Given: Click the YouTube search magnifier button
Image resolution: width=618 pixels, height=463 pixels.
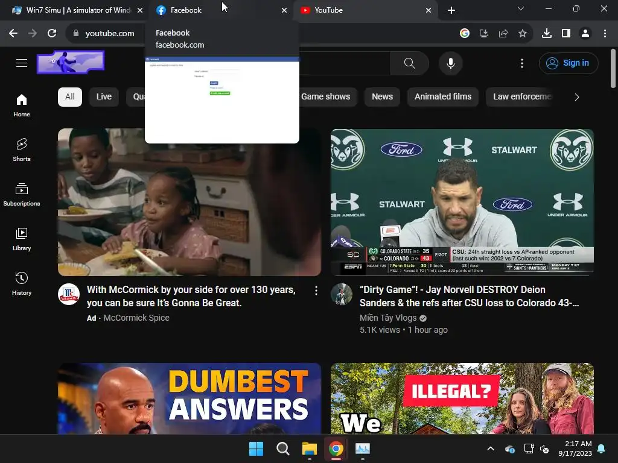Looking at the screenshot, I should click(x=410, y=63).
